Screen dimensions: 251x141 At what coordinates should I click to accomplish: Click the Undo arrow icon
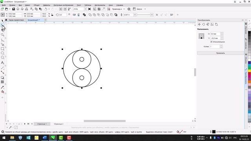[x=46, y=9]
